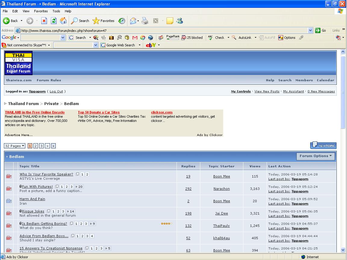
Task: Open the Favorites menu in menu bar
Action: 41,11
